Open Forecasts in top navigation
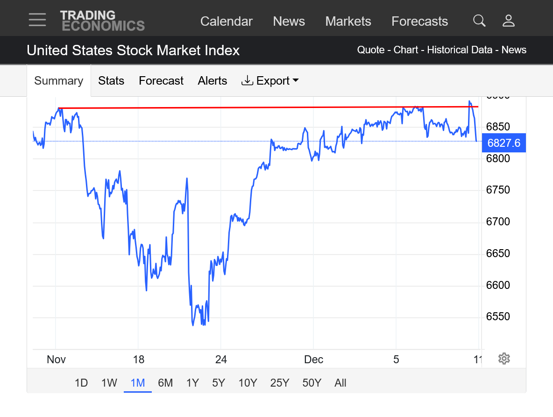The image size is (553, 417). pyautogui.click(x=419, y=22)
